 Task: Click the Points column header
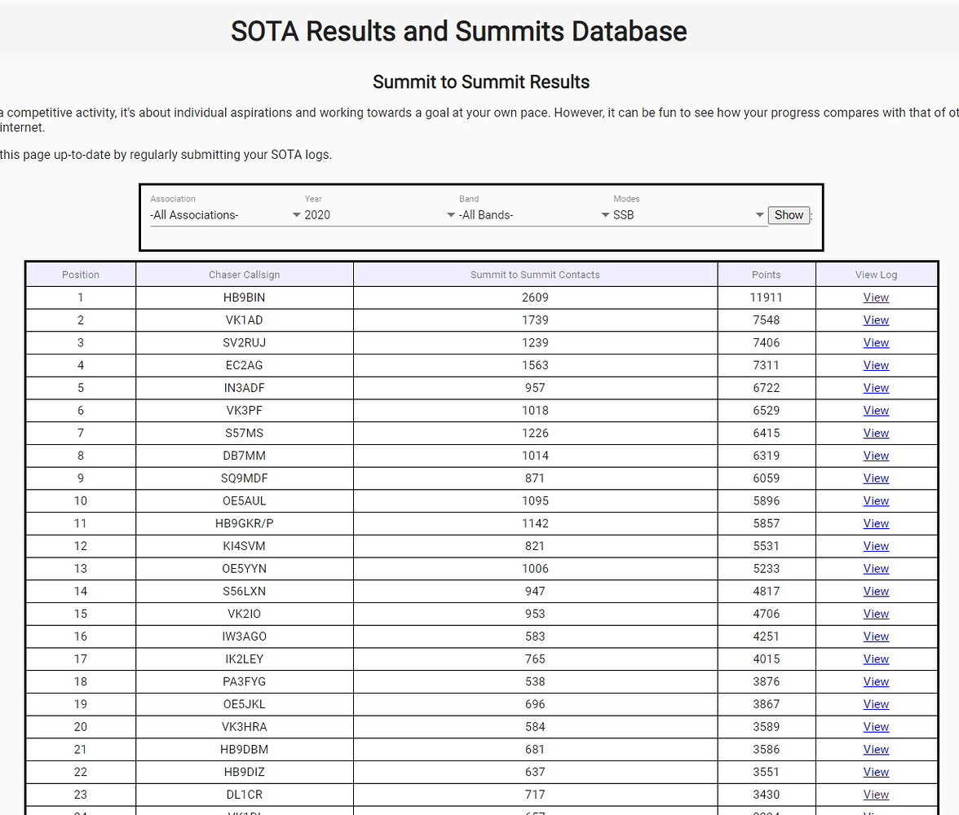click(766, 274)
